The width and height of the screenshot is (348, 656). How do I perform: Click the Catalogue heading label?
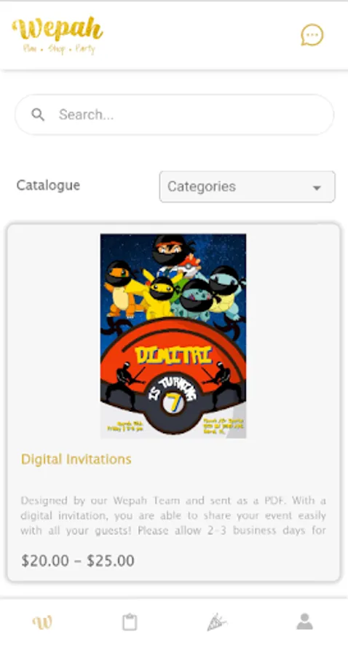tap(48, 185)
